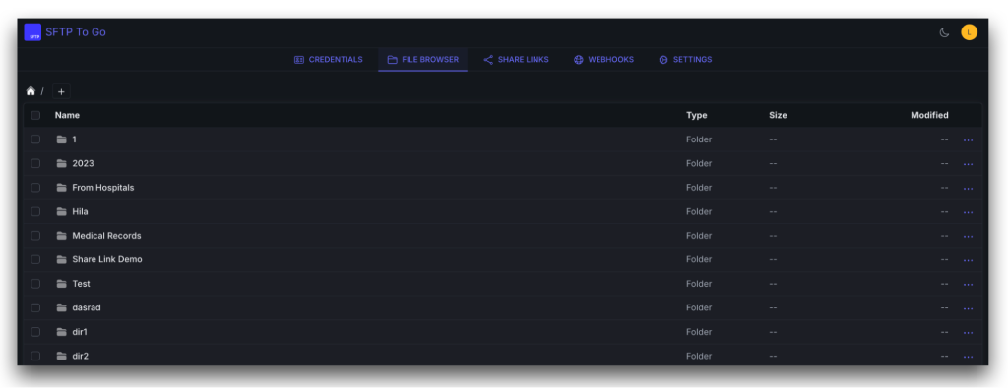Tick the Share Link Demo checkbox
This screenshot has width=1008, height=388.
[35, 259]
